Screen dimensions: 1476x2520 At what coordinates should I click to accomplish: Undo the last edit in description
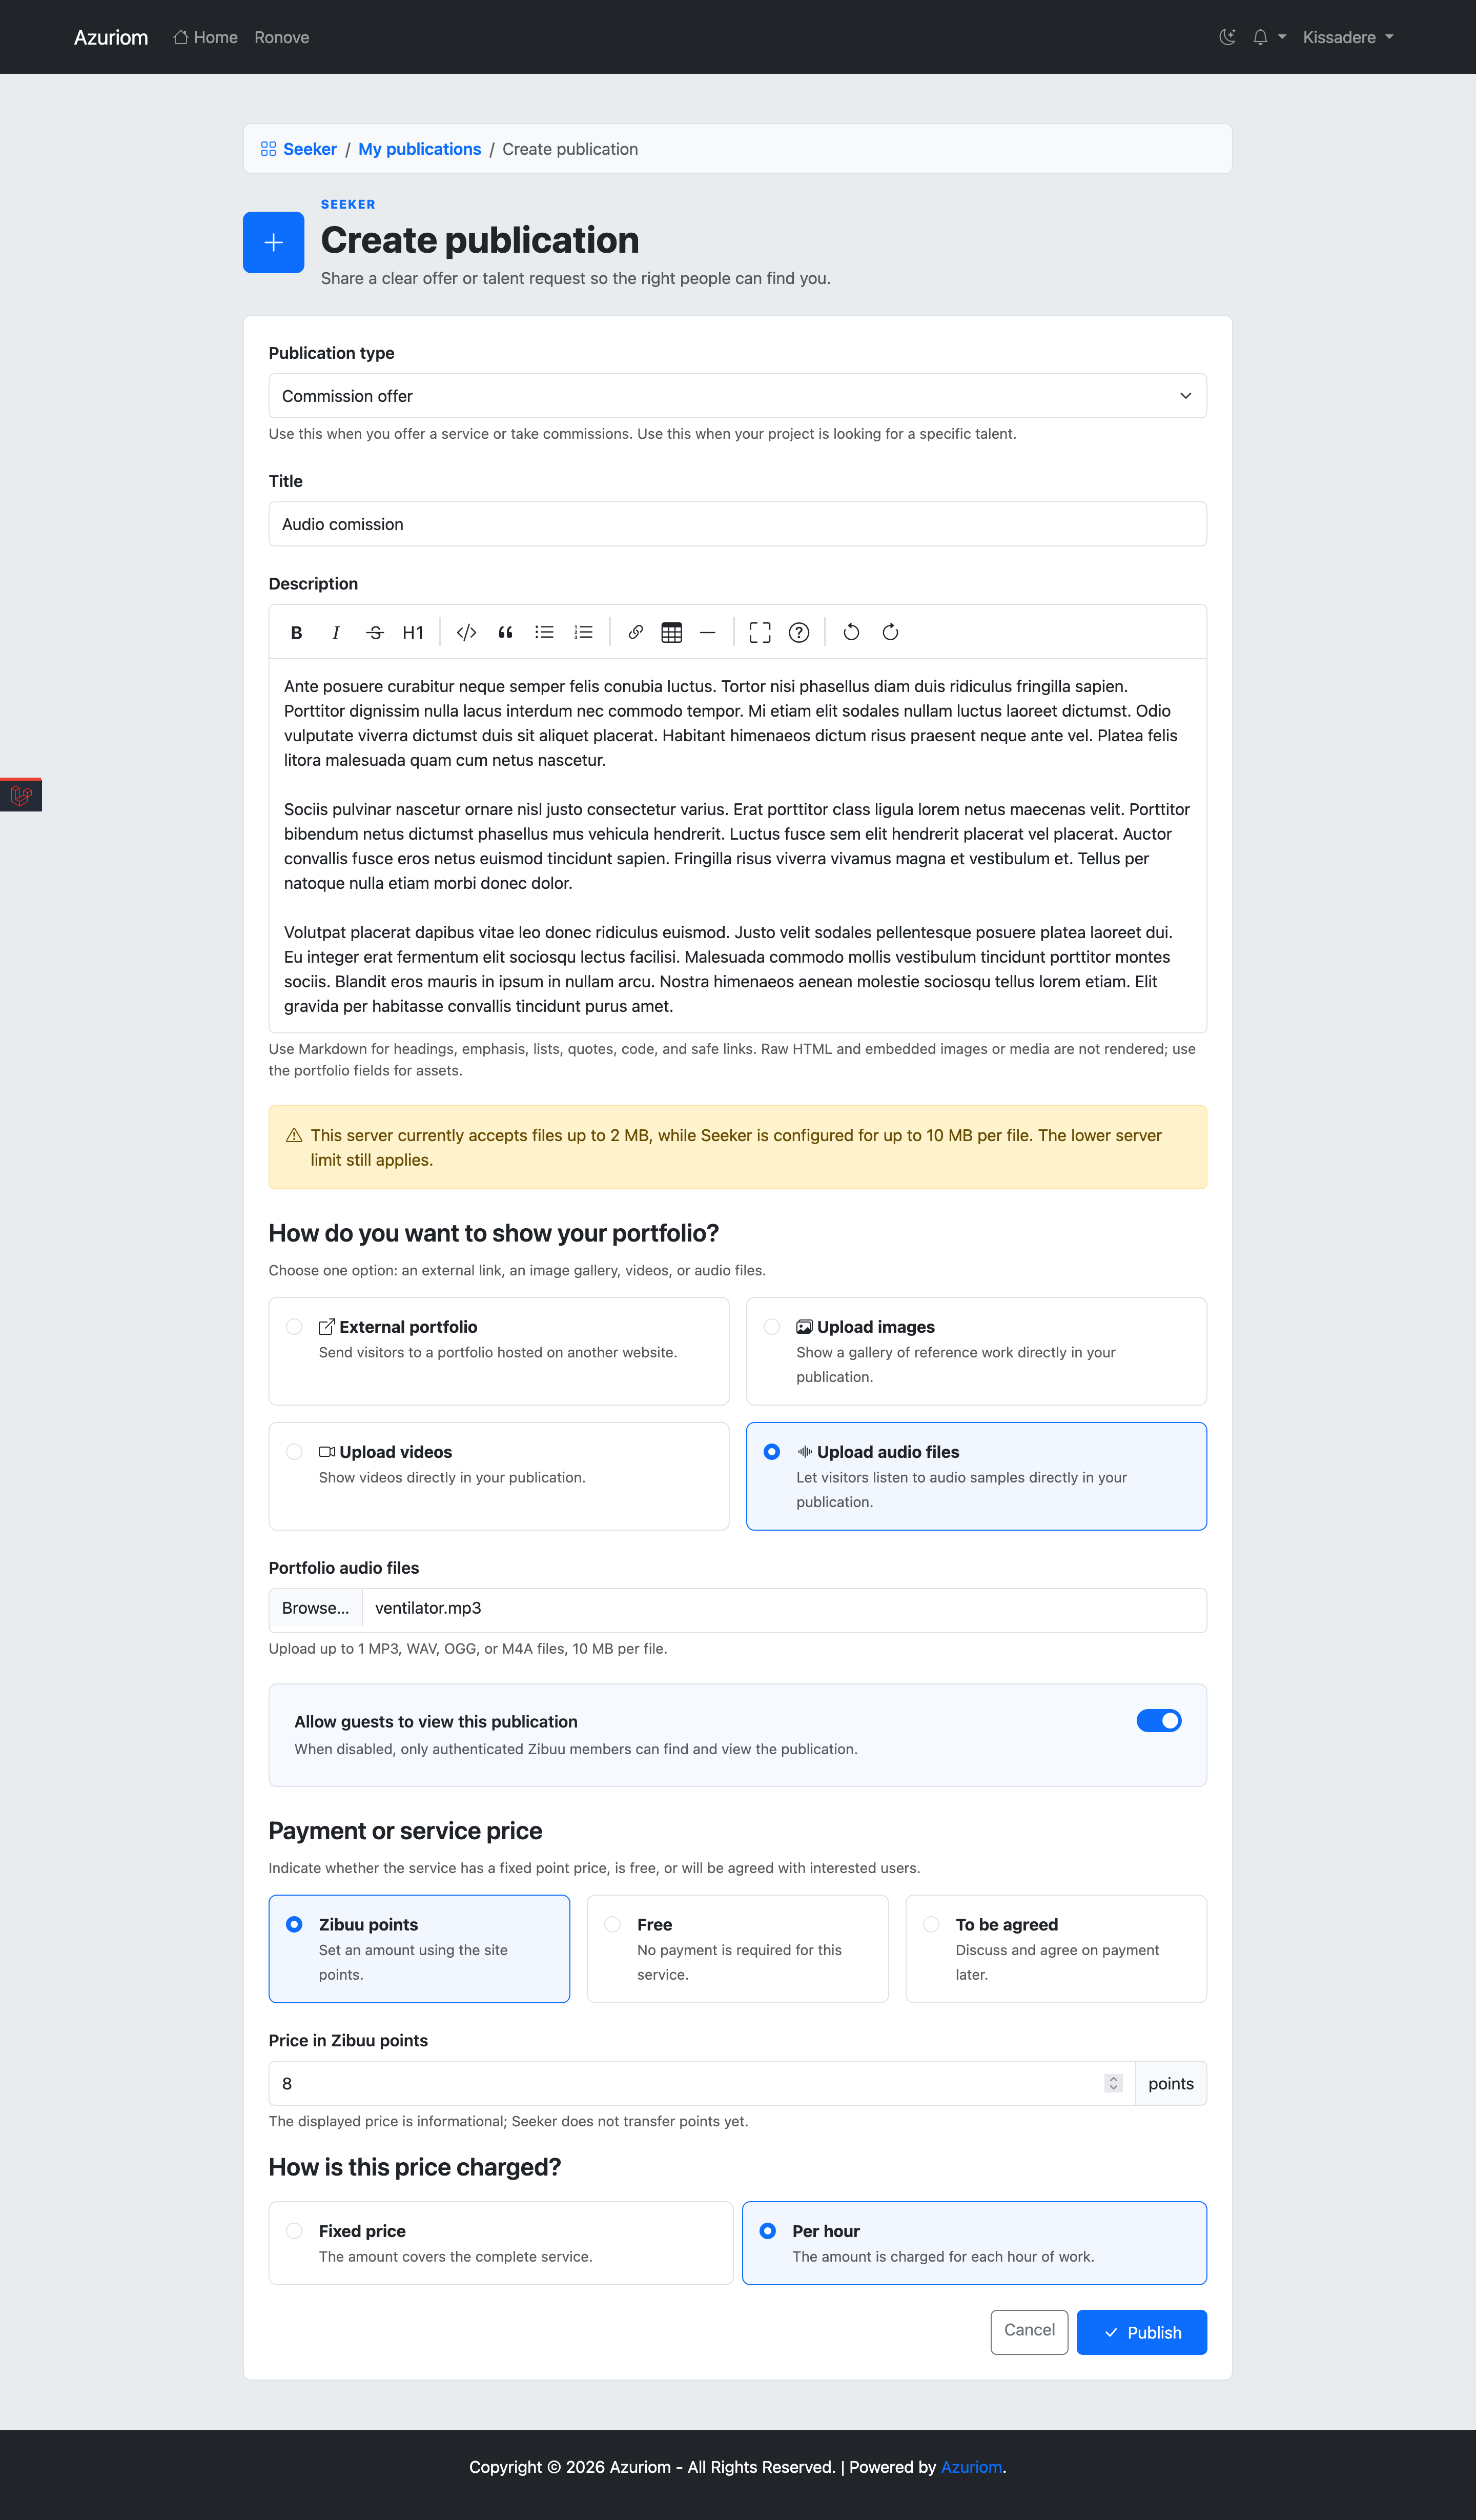click(x=851, y=632)
